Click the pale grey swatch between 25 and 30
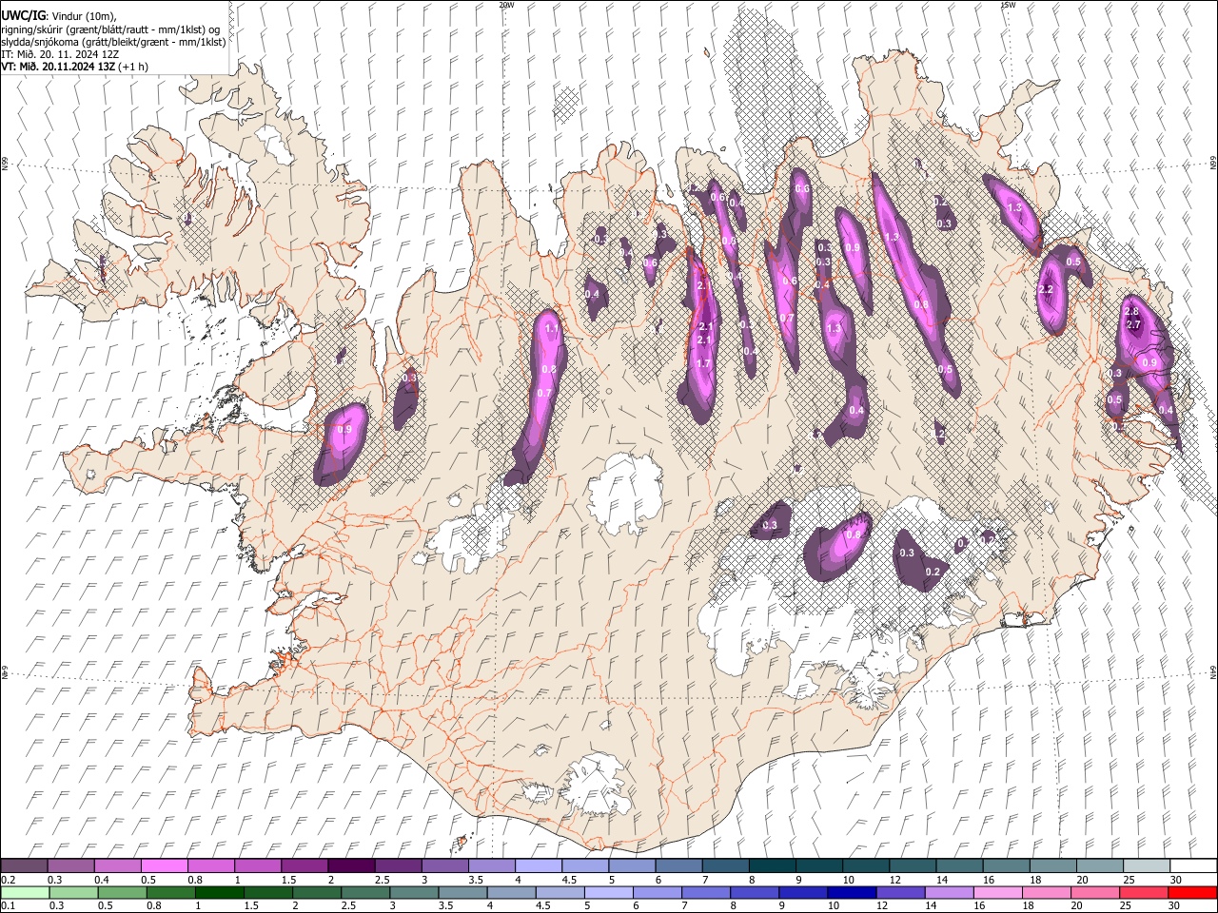 pyautogui.click(x=1145, y=865)
